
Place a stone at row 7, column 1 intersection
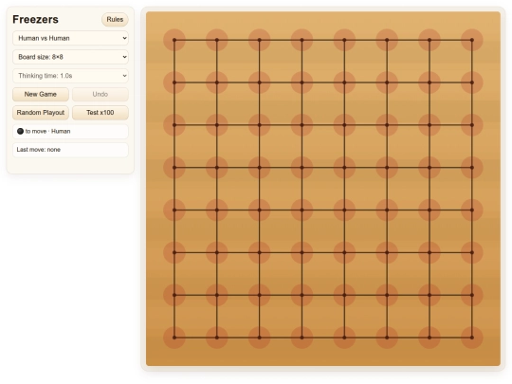pyautogui.click(x=174, y=295)
